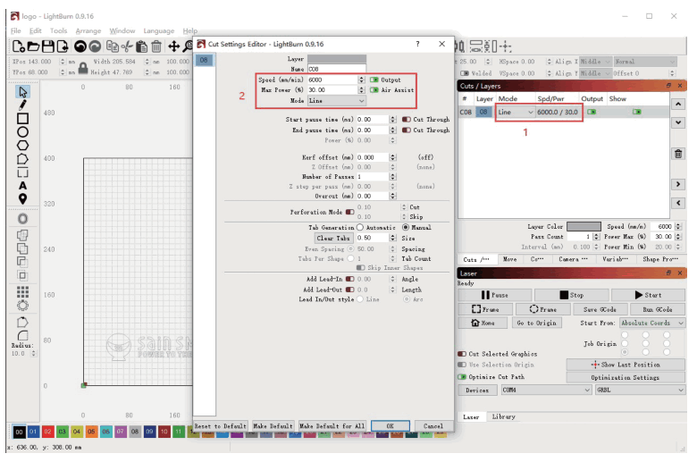Toggle the aspect ratio lock icon
Screen dimensions: 697x462
click(83, 68)
